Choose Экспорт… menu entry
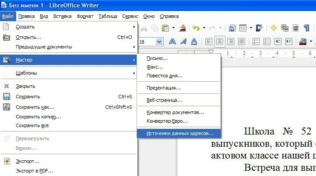Viewport: 316px width, 176px height. click(69, 161)
